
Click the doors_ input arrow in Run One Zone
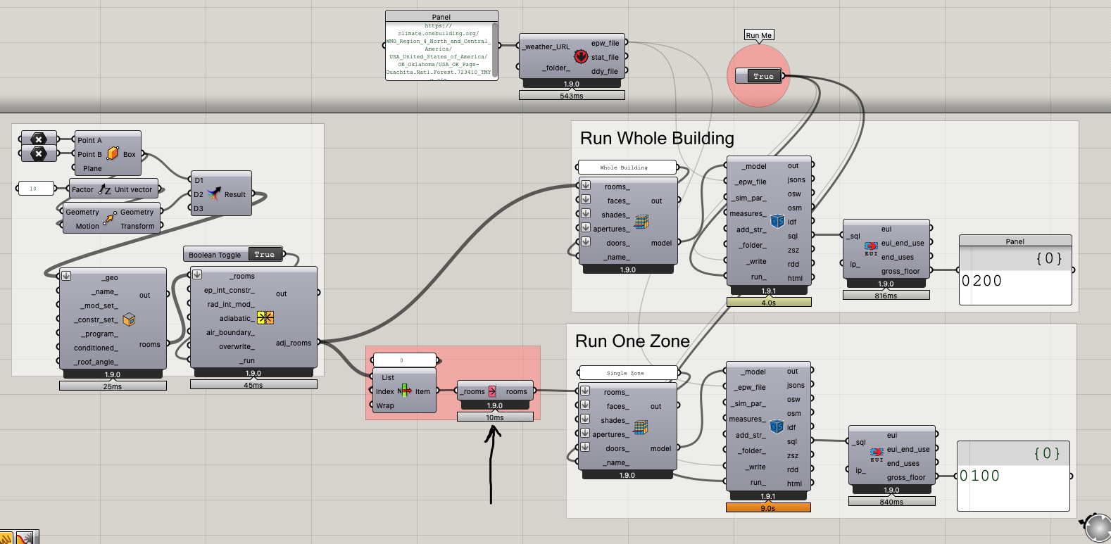coord(584,447)
